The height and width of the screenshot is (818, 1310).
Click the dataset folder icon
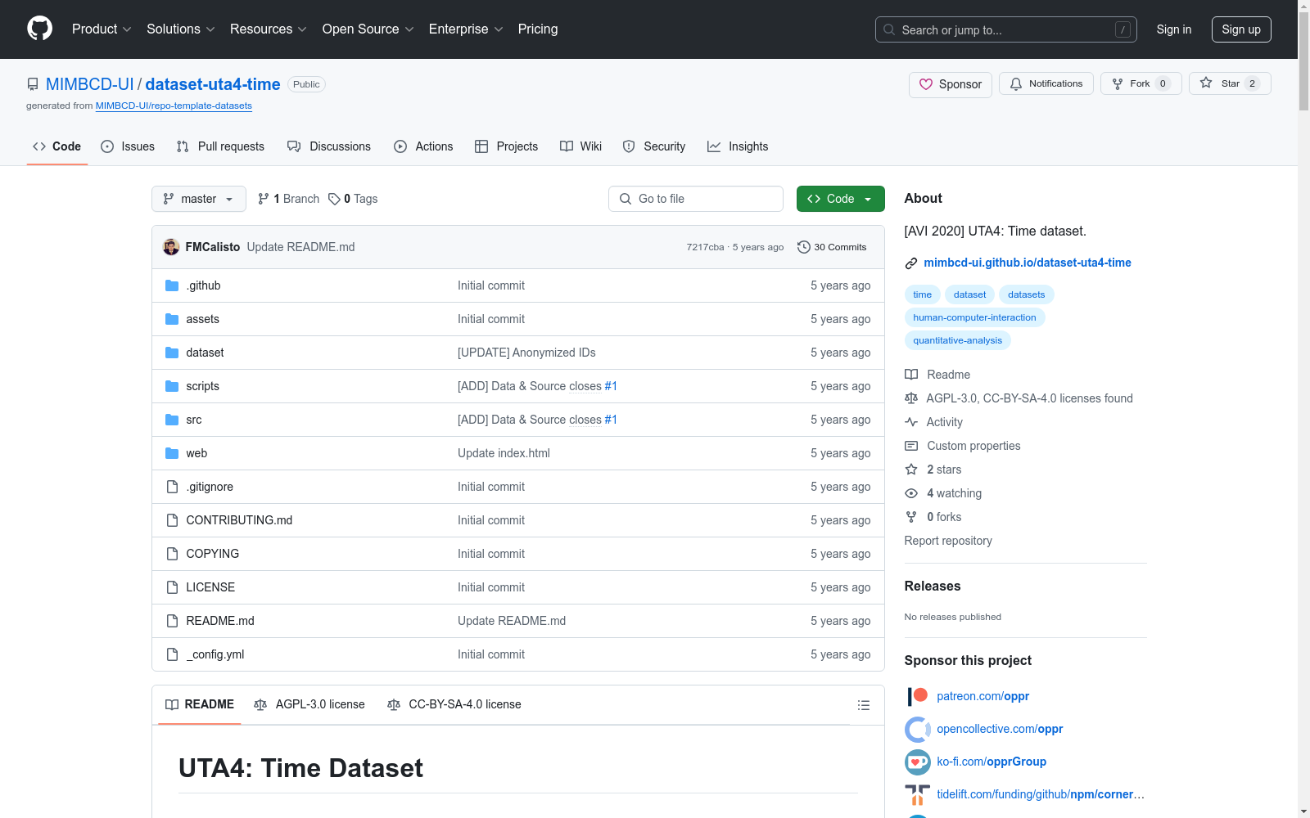click(x=172, y=353)
